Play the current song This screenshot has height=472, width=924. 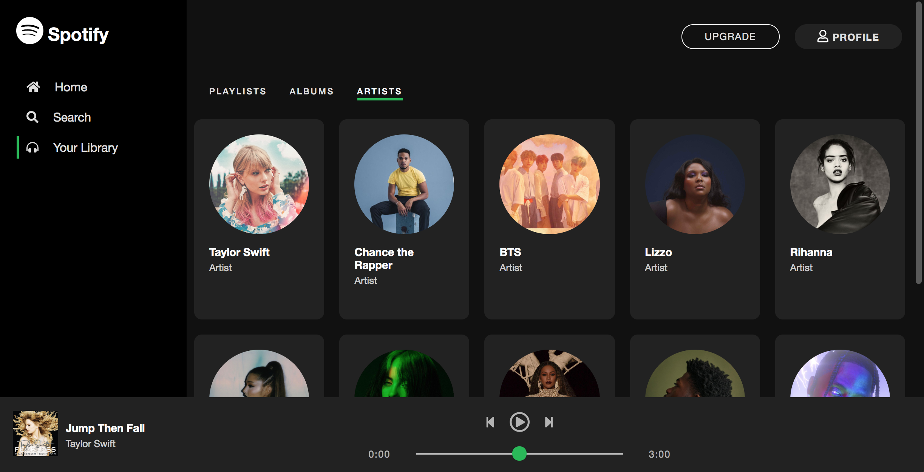coord(519,422)
